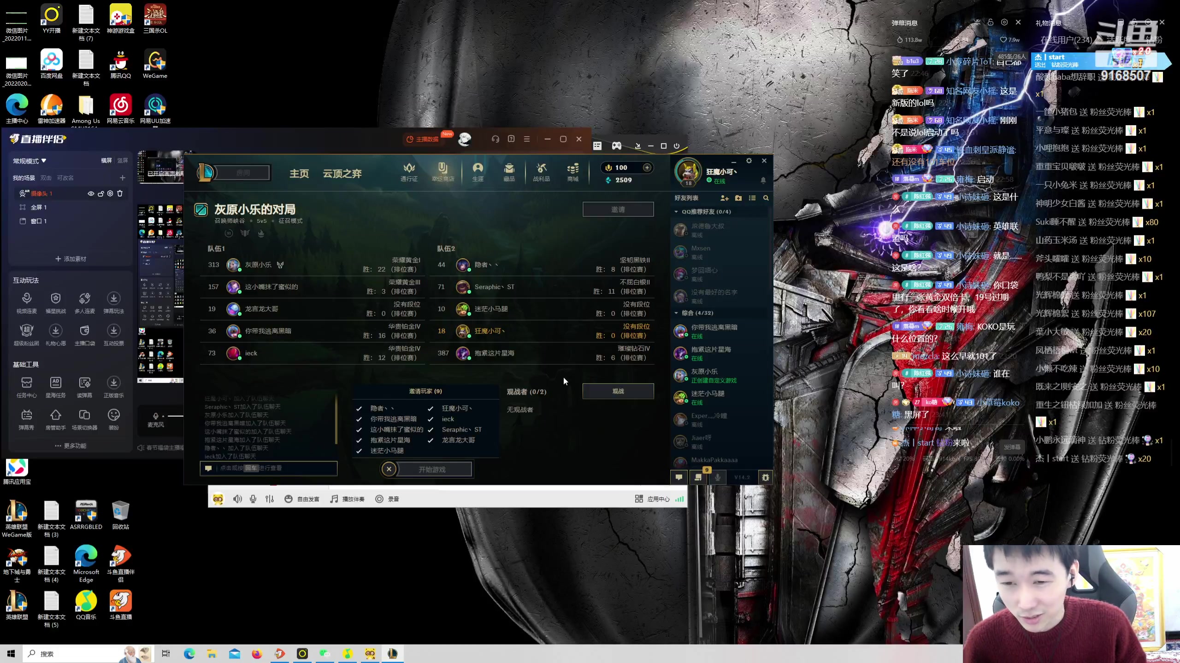Open 任务中心 in 基础工具

[27, 387]
